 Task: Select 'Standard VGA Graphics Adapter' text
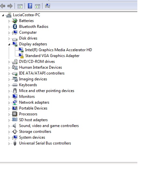tap(52, 56)
